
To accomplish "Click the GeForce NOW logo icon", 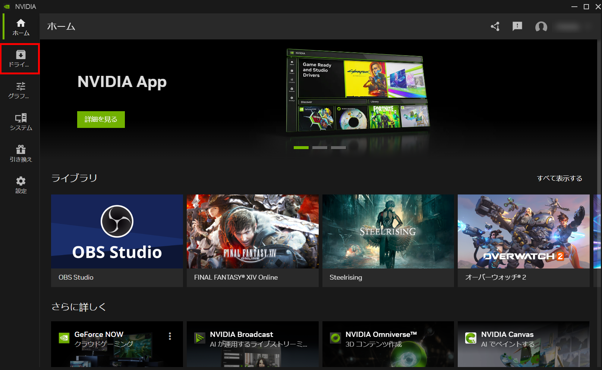I will (x=64, y=338).
